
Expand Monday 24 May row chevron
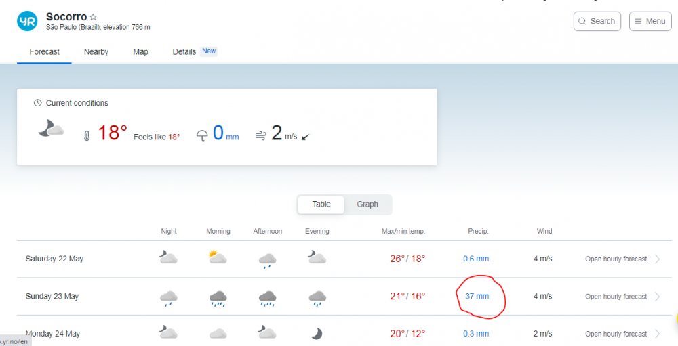(x=657, y=334)
